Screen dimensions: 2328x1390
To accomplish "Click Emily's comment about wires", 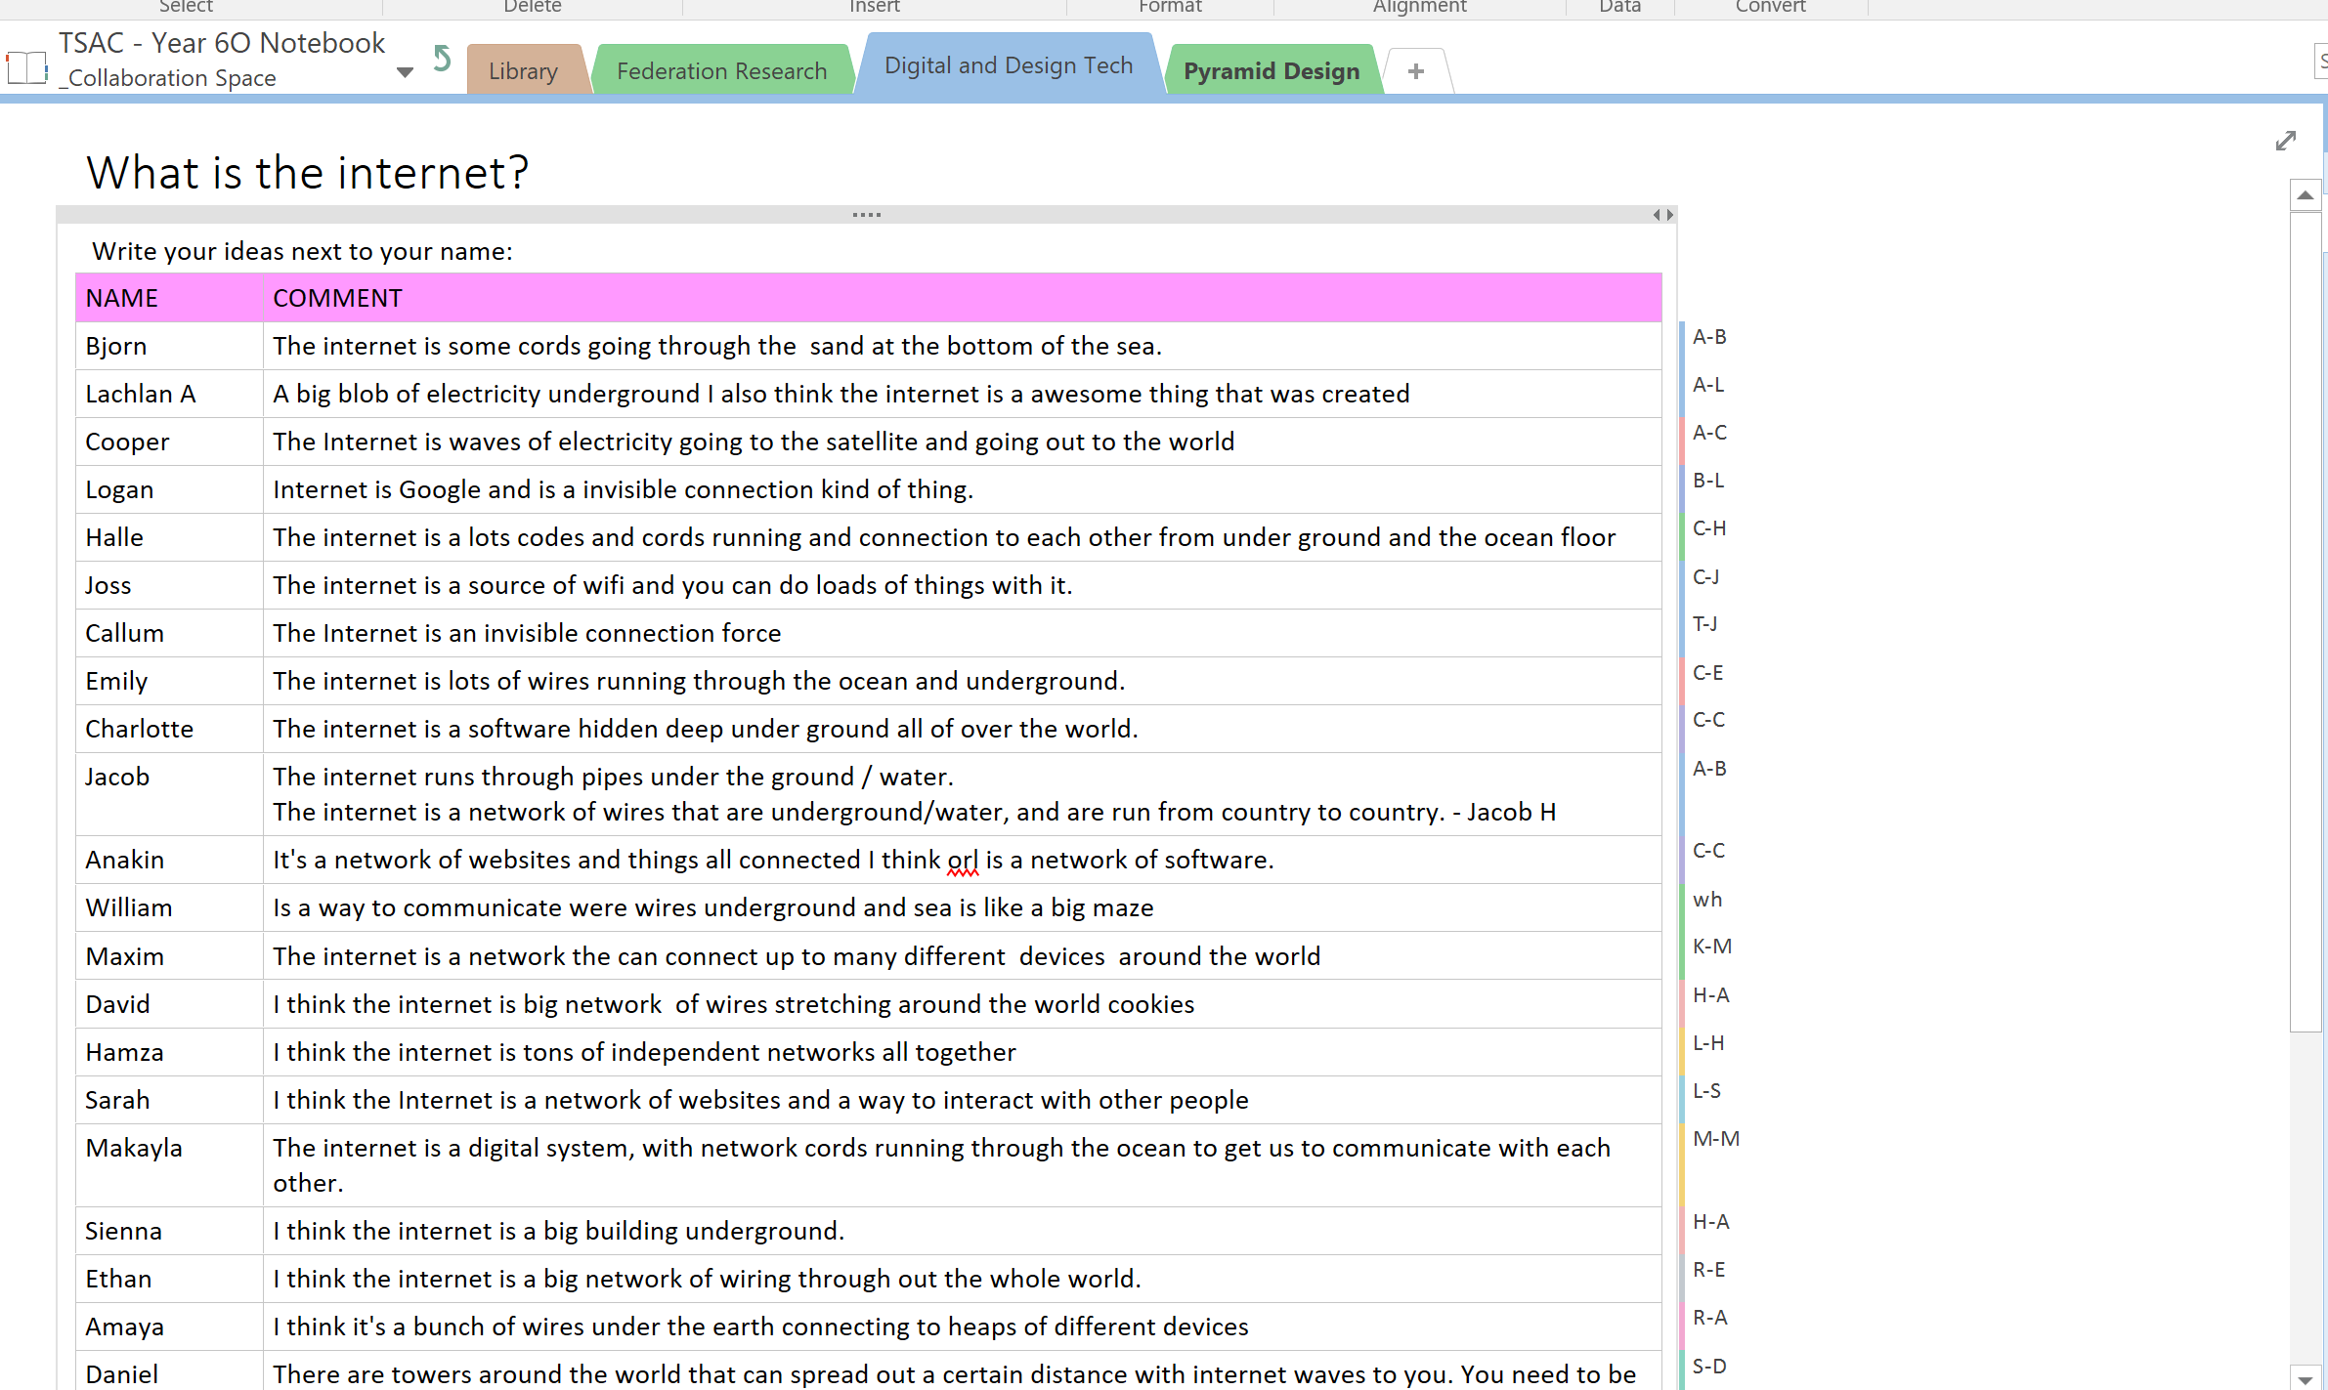I will coord(699,681).
